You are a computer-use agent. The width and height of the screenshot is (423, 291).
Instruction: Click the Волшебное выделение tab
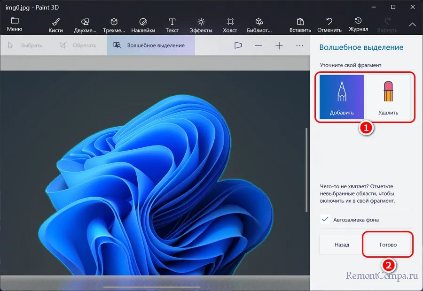(x=150, y=45)
